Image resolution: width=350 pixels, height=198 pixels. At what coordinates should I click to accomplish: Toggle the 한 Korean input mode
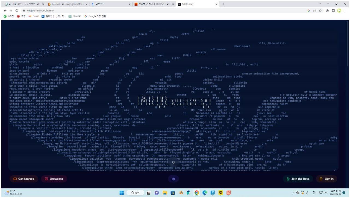pyautogui.click(x=314, y=193)
